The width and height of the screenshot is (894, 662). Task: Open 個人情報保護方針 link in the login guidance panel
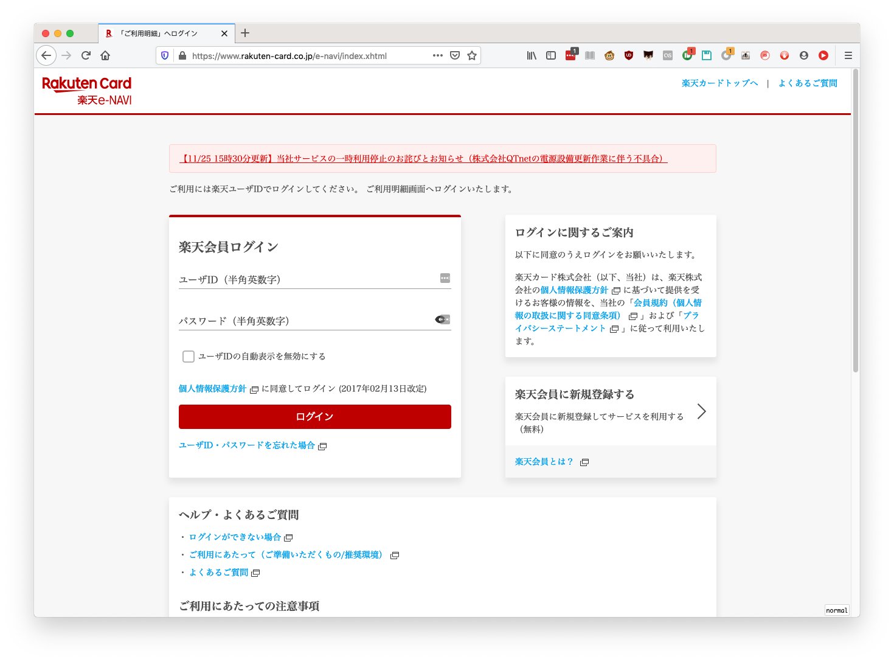574,290
